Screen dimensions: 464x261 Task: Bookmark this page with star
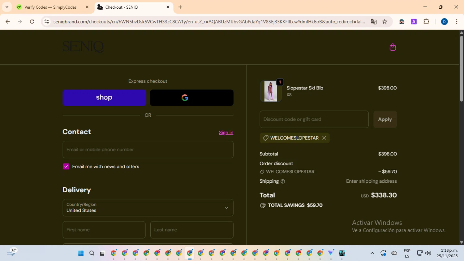tap(385, 22)
